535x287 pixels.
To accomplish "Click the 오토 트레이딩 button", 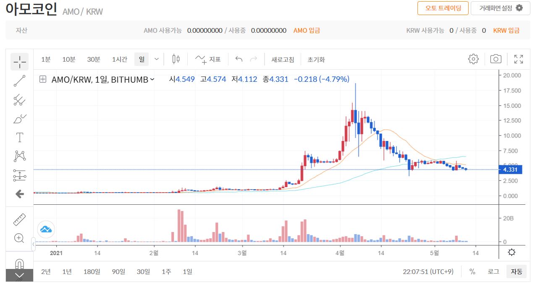I will tap(443, 8).
